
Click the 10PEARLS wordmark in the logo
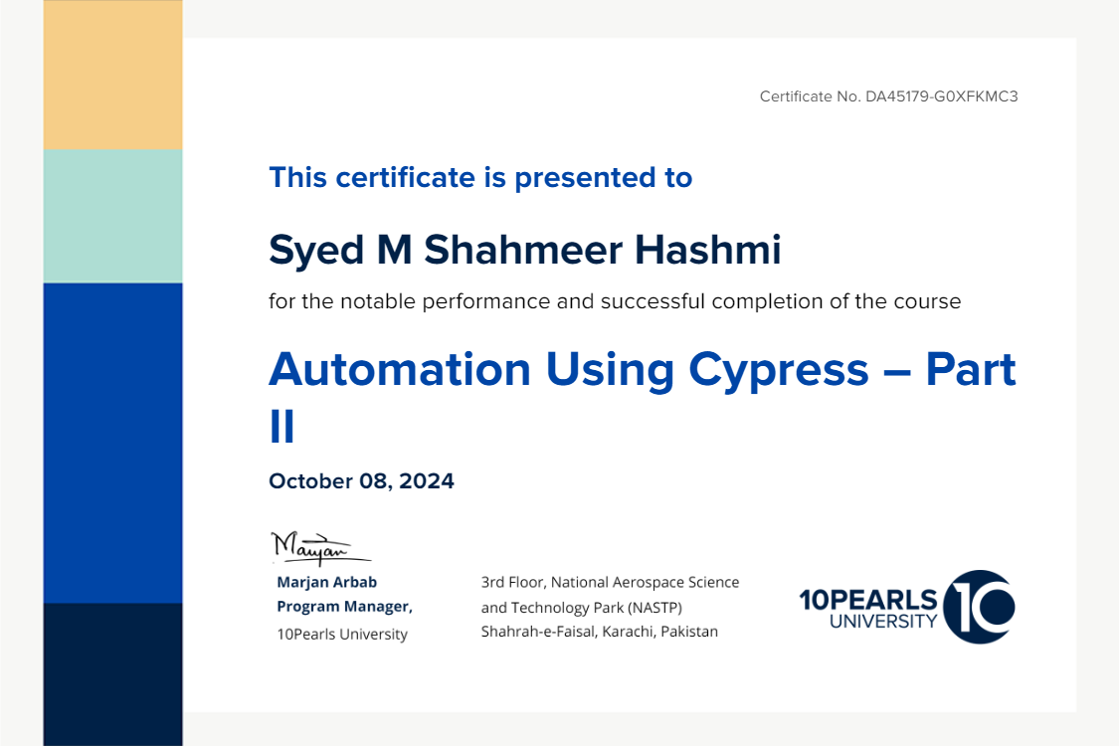867,599
